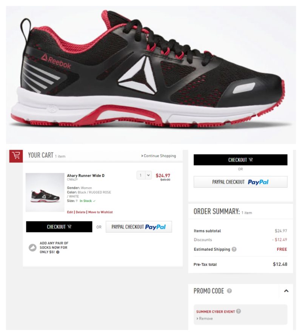Click the Promo Code help question mark

[x=229, y=291]
